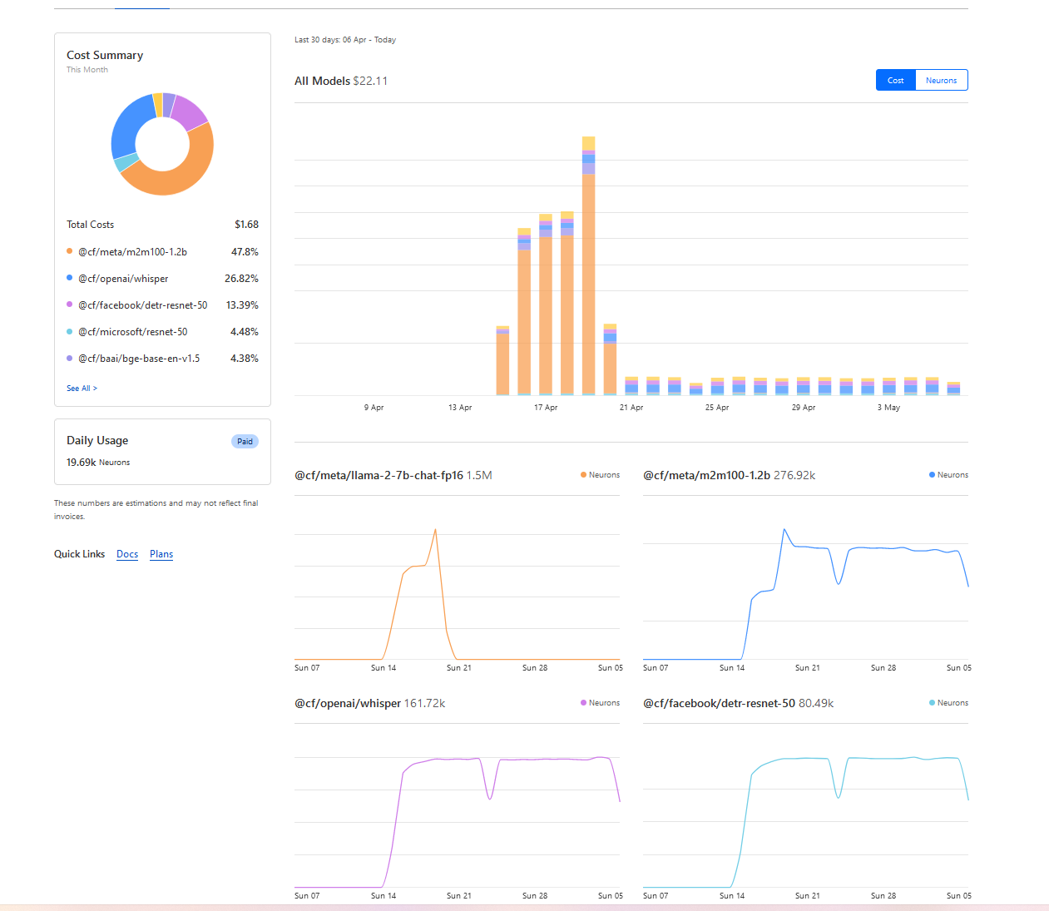Image resolution: width=1049 pixels, height=911 pixels.
Task: Click purple dot beside @cf/facebook/detr-resnet-50
Action: click(70, 304)
